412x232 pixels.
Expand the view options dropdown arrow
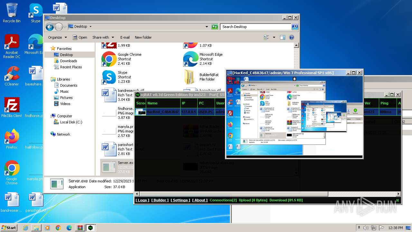[274, 37]
